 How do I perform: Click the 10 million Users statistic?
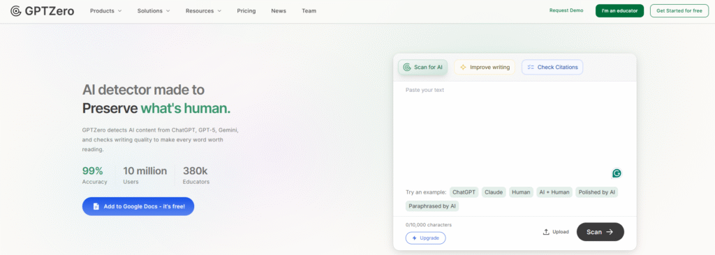(145, 176)
